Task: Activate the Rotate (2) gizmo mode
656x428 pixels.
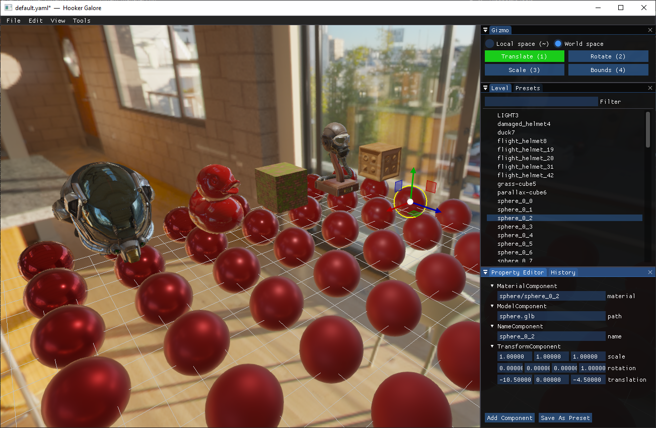Action: (608, 56)
